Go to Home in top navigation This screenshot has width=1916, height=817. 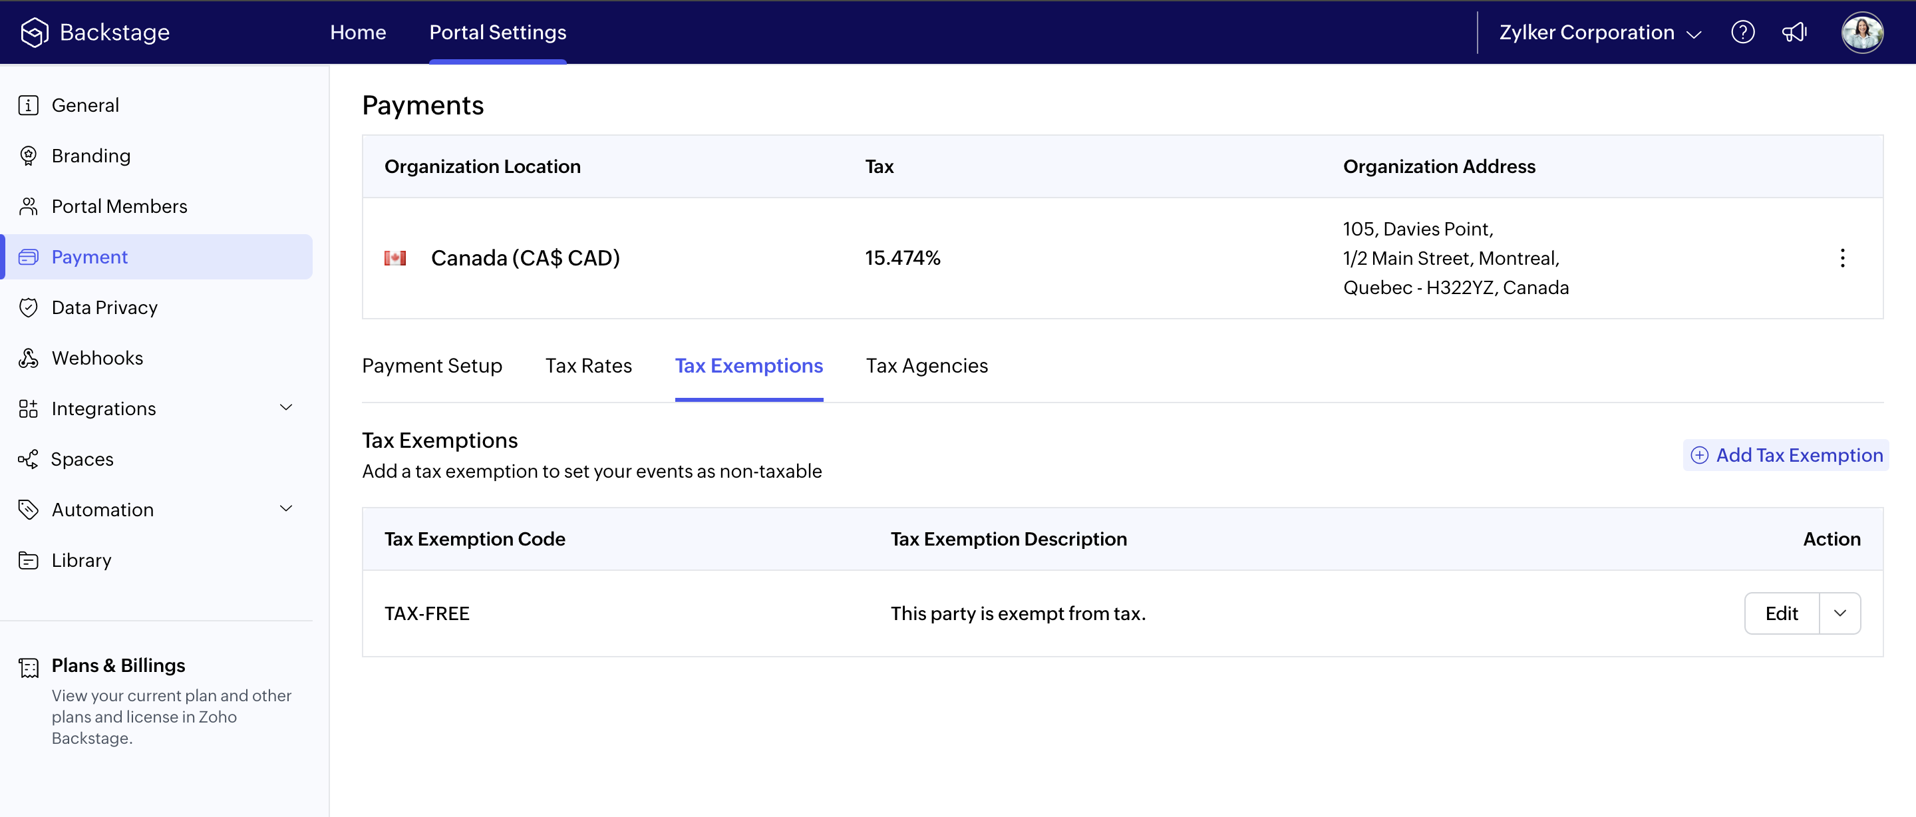click(358, 33)
